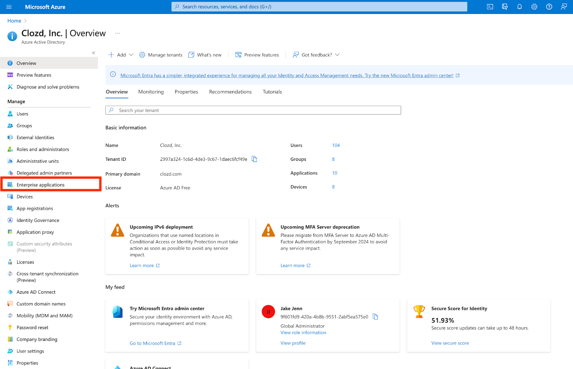
Task: Open the ellipsis more options menu
Action: pyautogui.click(x=117, y=33)
